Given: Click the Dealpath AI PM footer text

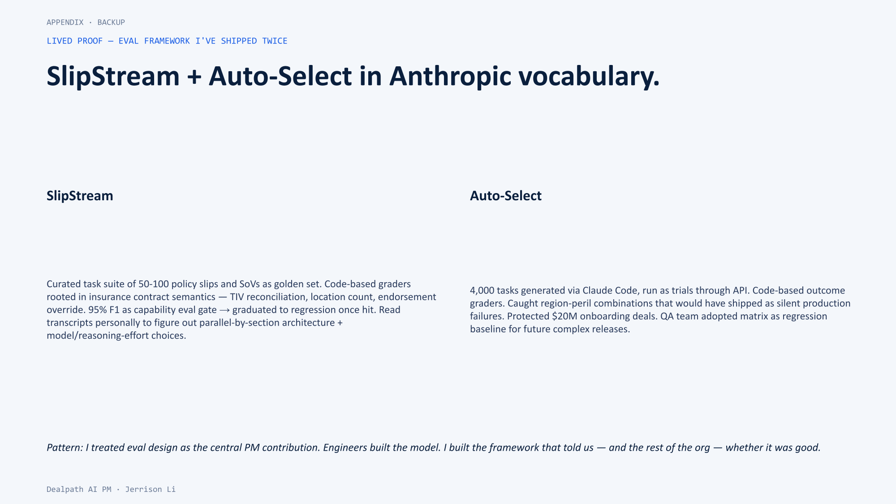Looking at the screenshot, I should click(79, 489).
